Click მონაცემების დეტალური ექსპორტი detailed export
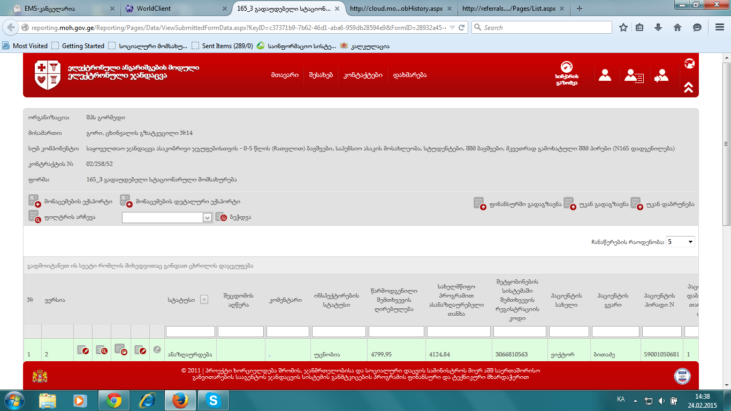The height and width of the screenshot is (411, 731). click(x=180, y=201)
